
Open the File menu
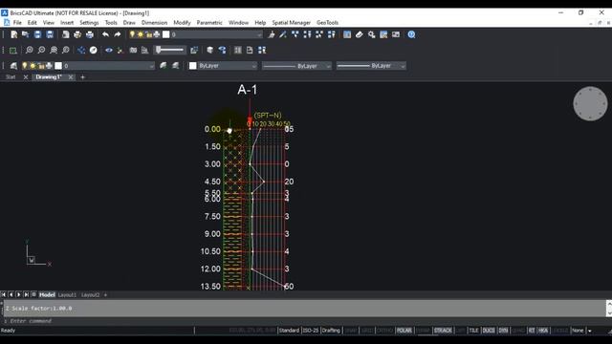click(x=17, y=23)
